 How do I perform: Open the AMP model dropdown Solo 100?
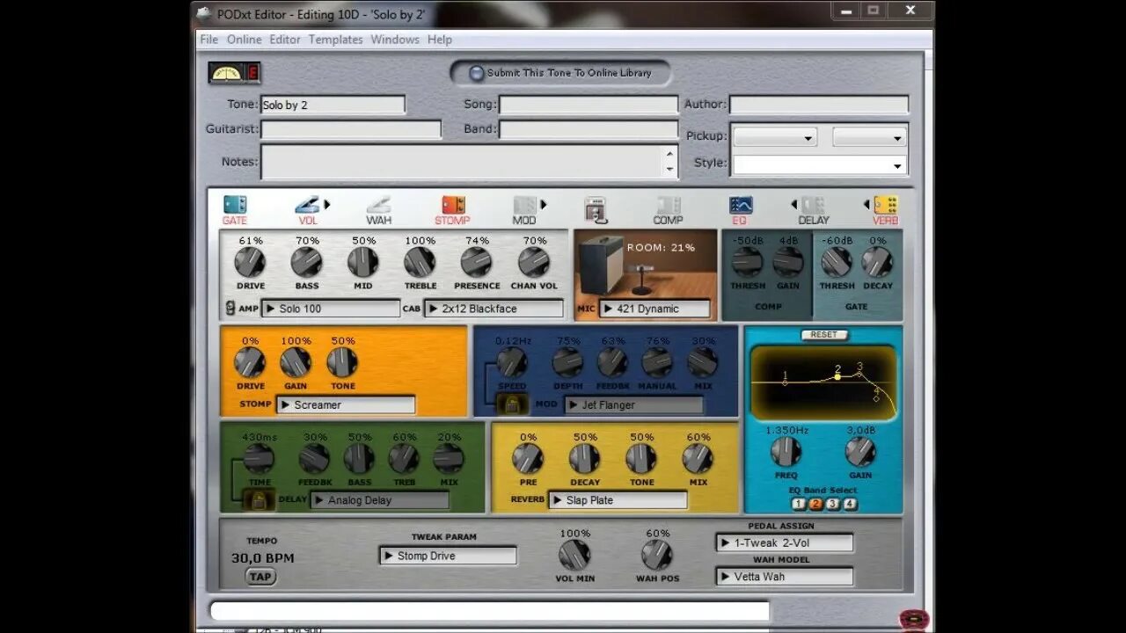(332, 309)
